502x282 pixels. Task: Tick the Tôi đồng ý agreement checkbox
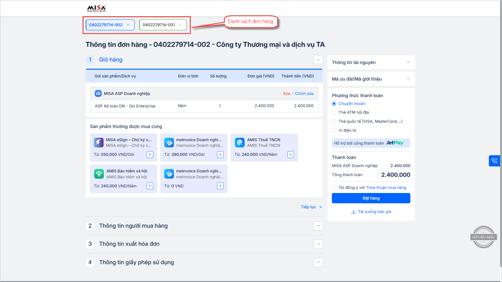pyautogui.click(x=334, y=187)
